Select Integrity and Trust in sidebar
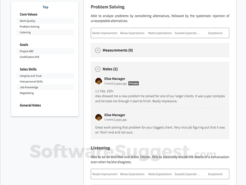Screen dimensions: 246x185 click(31, 76)
